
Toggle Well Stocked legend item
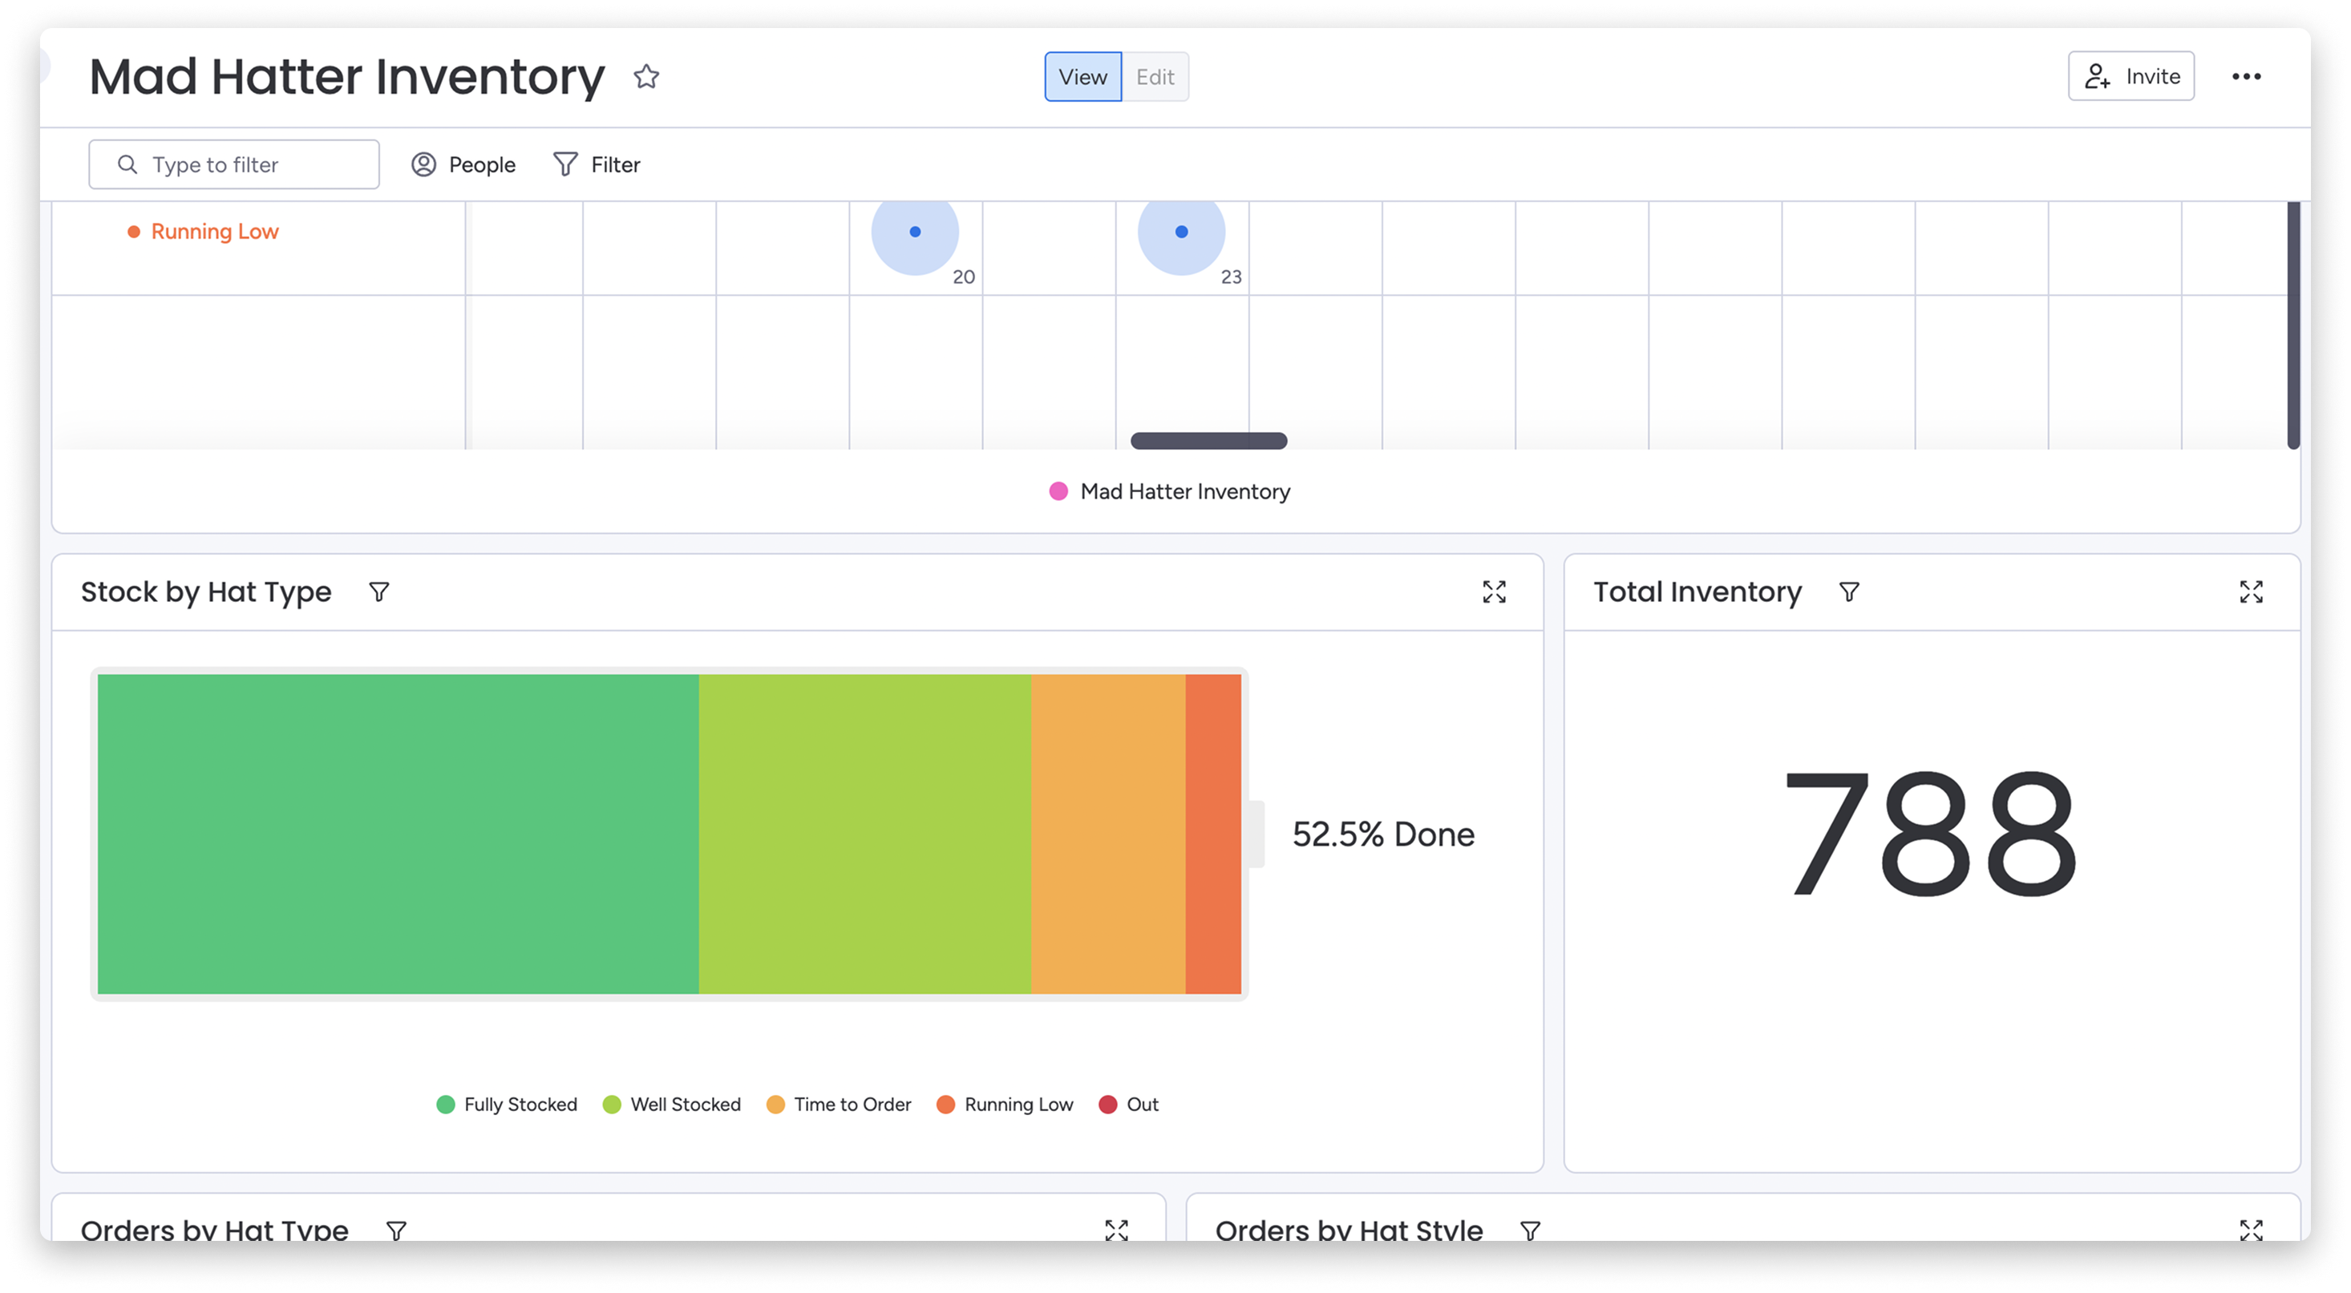672,1104
